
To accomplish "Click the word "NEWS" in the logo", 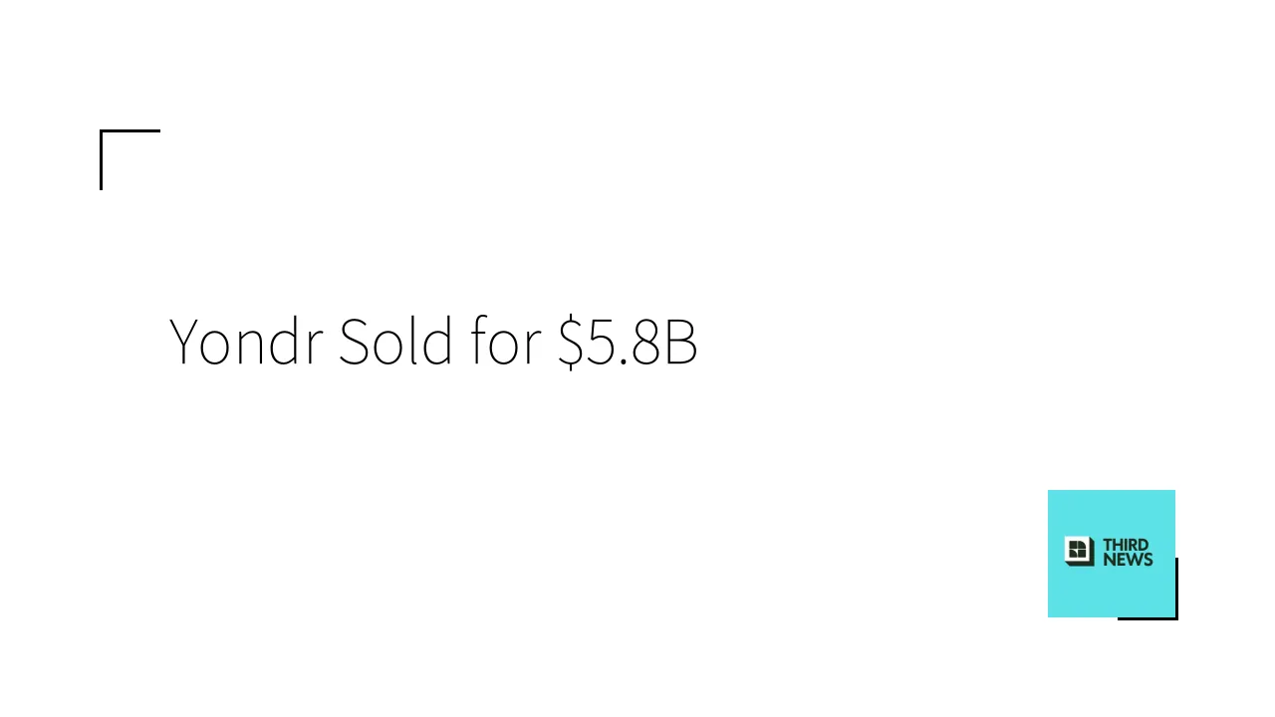I will tap(1128, 560).
